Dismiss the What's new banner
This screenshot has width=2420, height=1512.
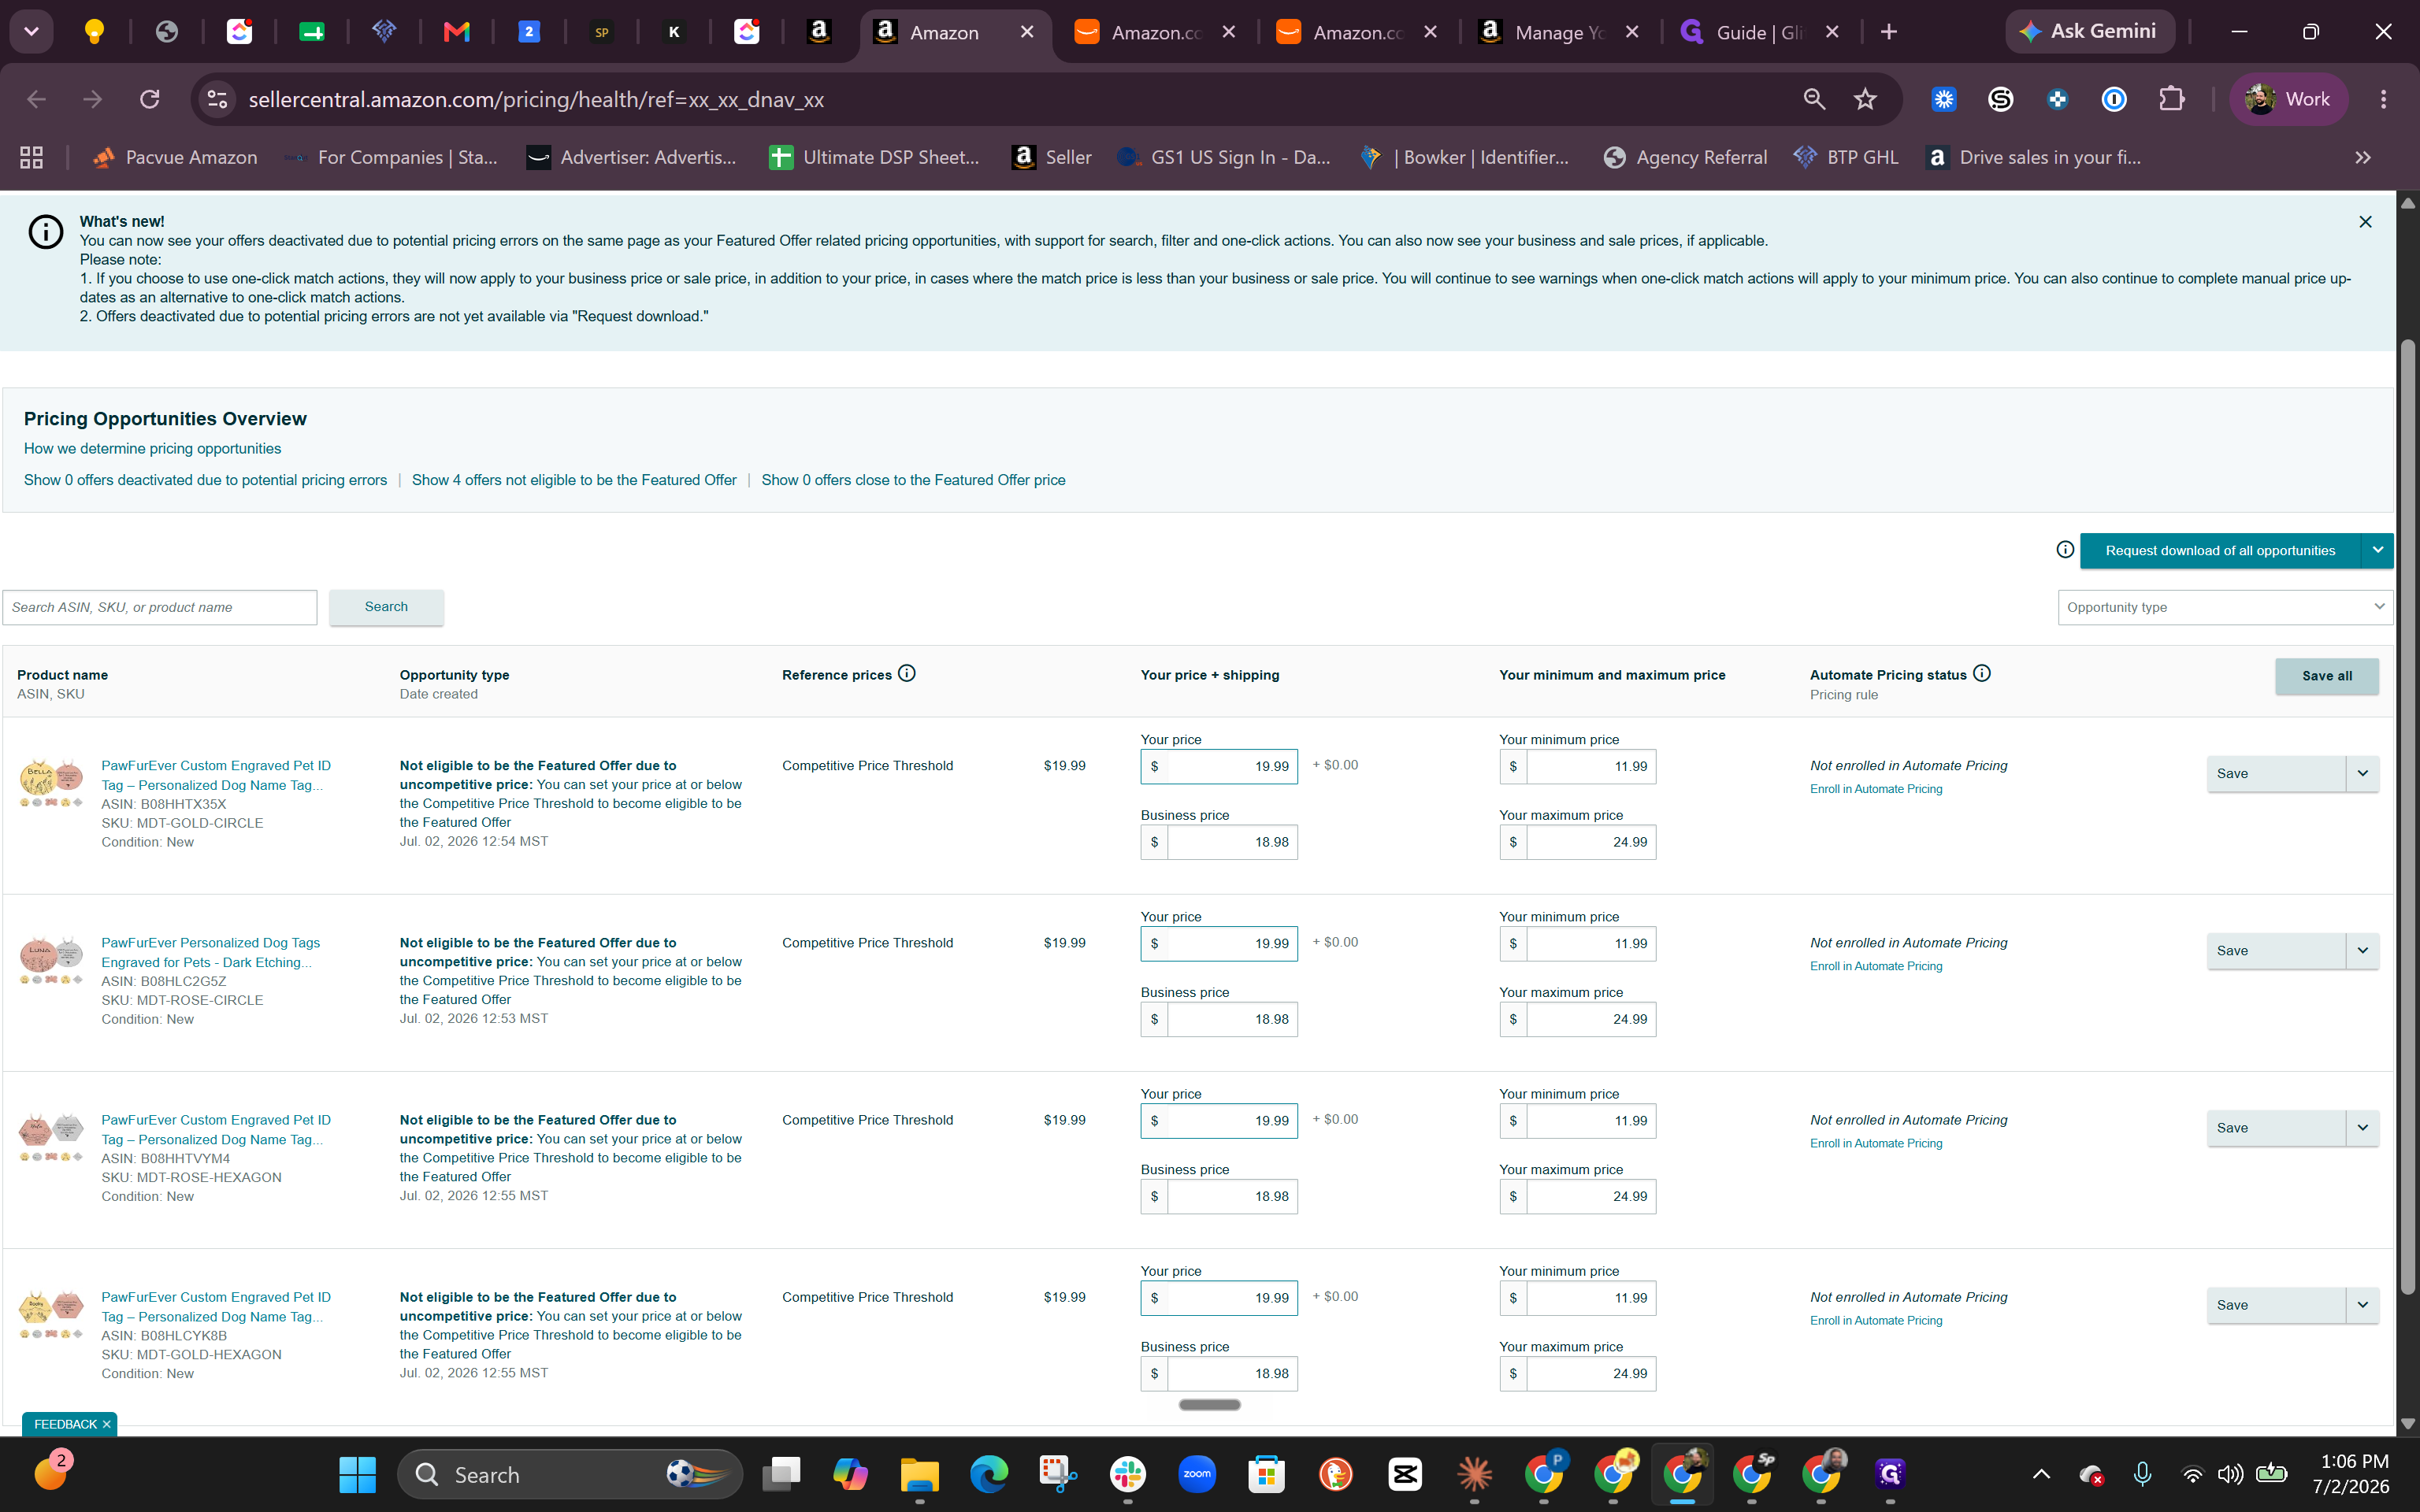coord(2365,222)
